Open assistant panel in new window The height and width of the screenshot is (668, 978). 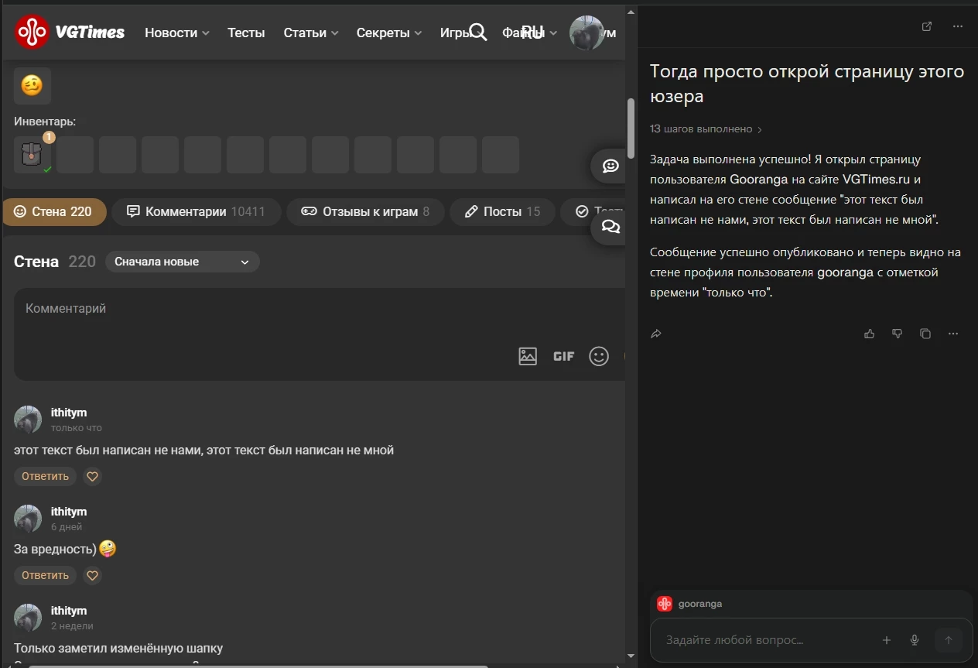click(927, 26)
